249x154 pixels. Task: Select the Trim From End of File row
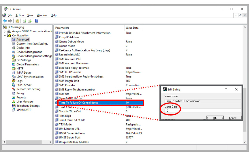click(72, 120)
